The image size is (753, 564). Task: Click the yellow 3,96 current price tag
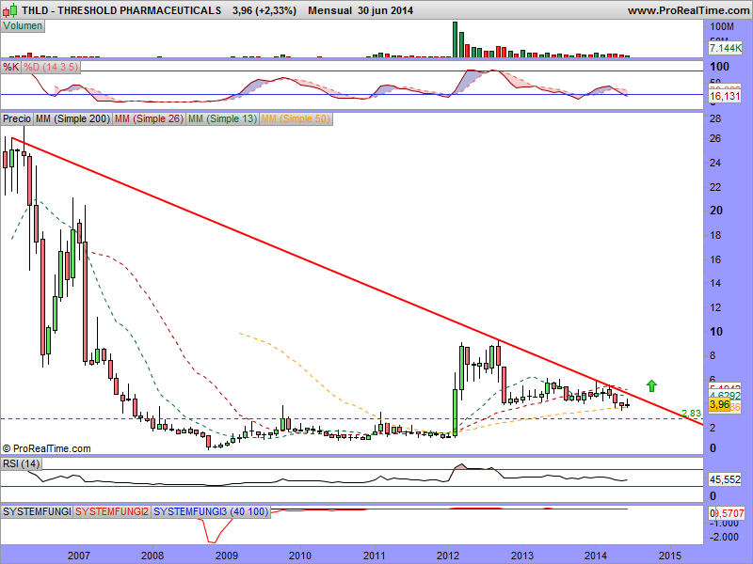coord(719,404)
